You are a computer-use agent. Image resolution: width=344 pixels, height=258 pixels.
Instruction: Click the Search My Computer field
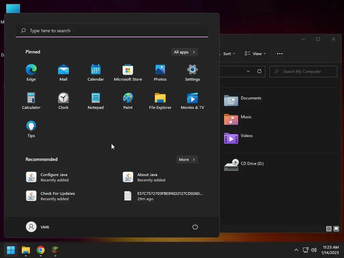303,72
